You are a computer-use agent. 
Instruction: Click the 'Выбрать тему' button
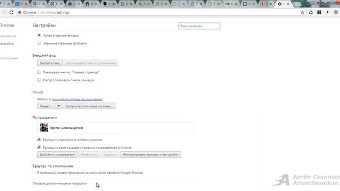tap(50, 63)
